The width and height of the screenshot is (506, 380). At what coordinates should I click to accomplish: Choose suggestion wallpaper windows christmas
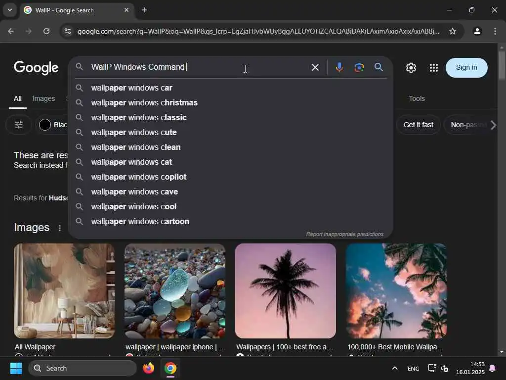click(x=230, y=103)
